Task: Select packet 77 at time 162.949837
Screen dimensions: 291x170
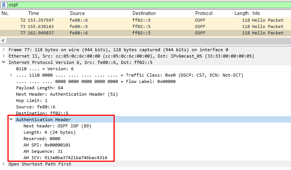Action: [146, 33]
